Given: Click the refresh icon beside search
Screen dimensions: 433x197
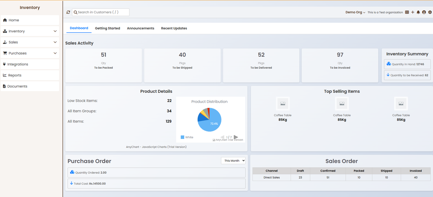Looking at the screenshot, I should coord(68,12).
